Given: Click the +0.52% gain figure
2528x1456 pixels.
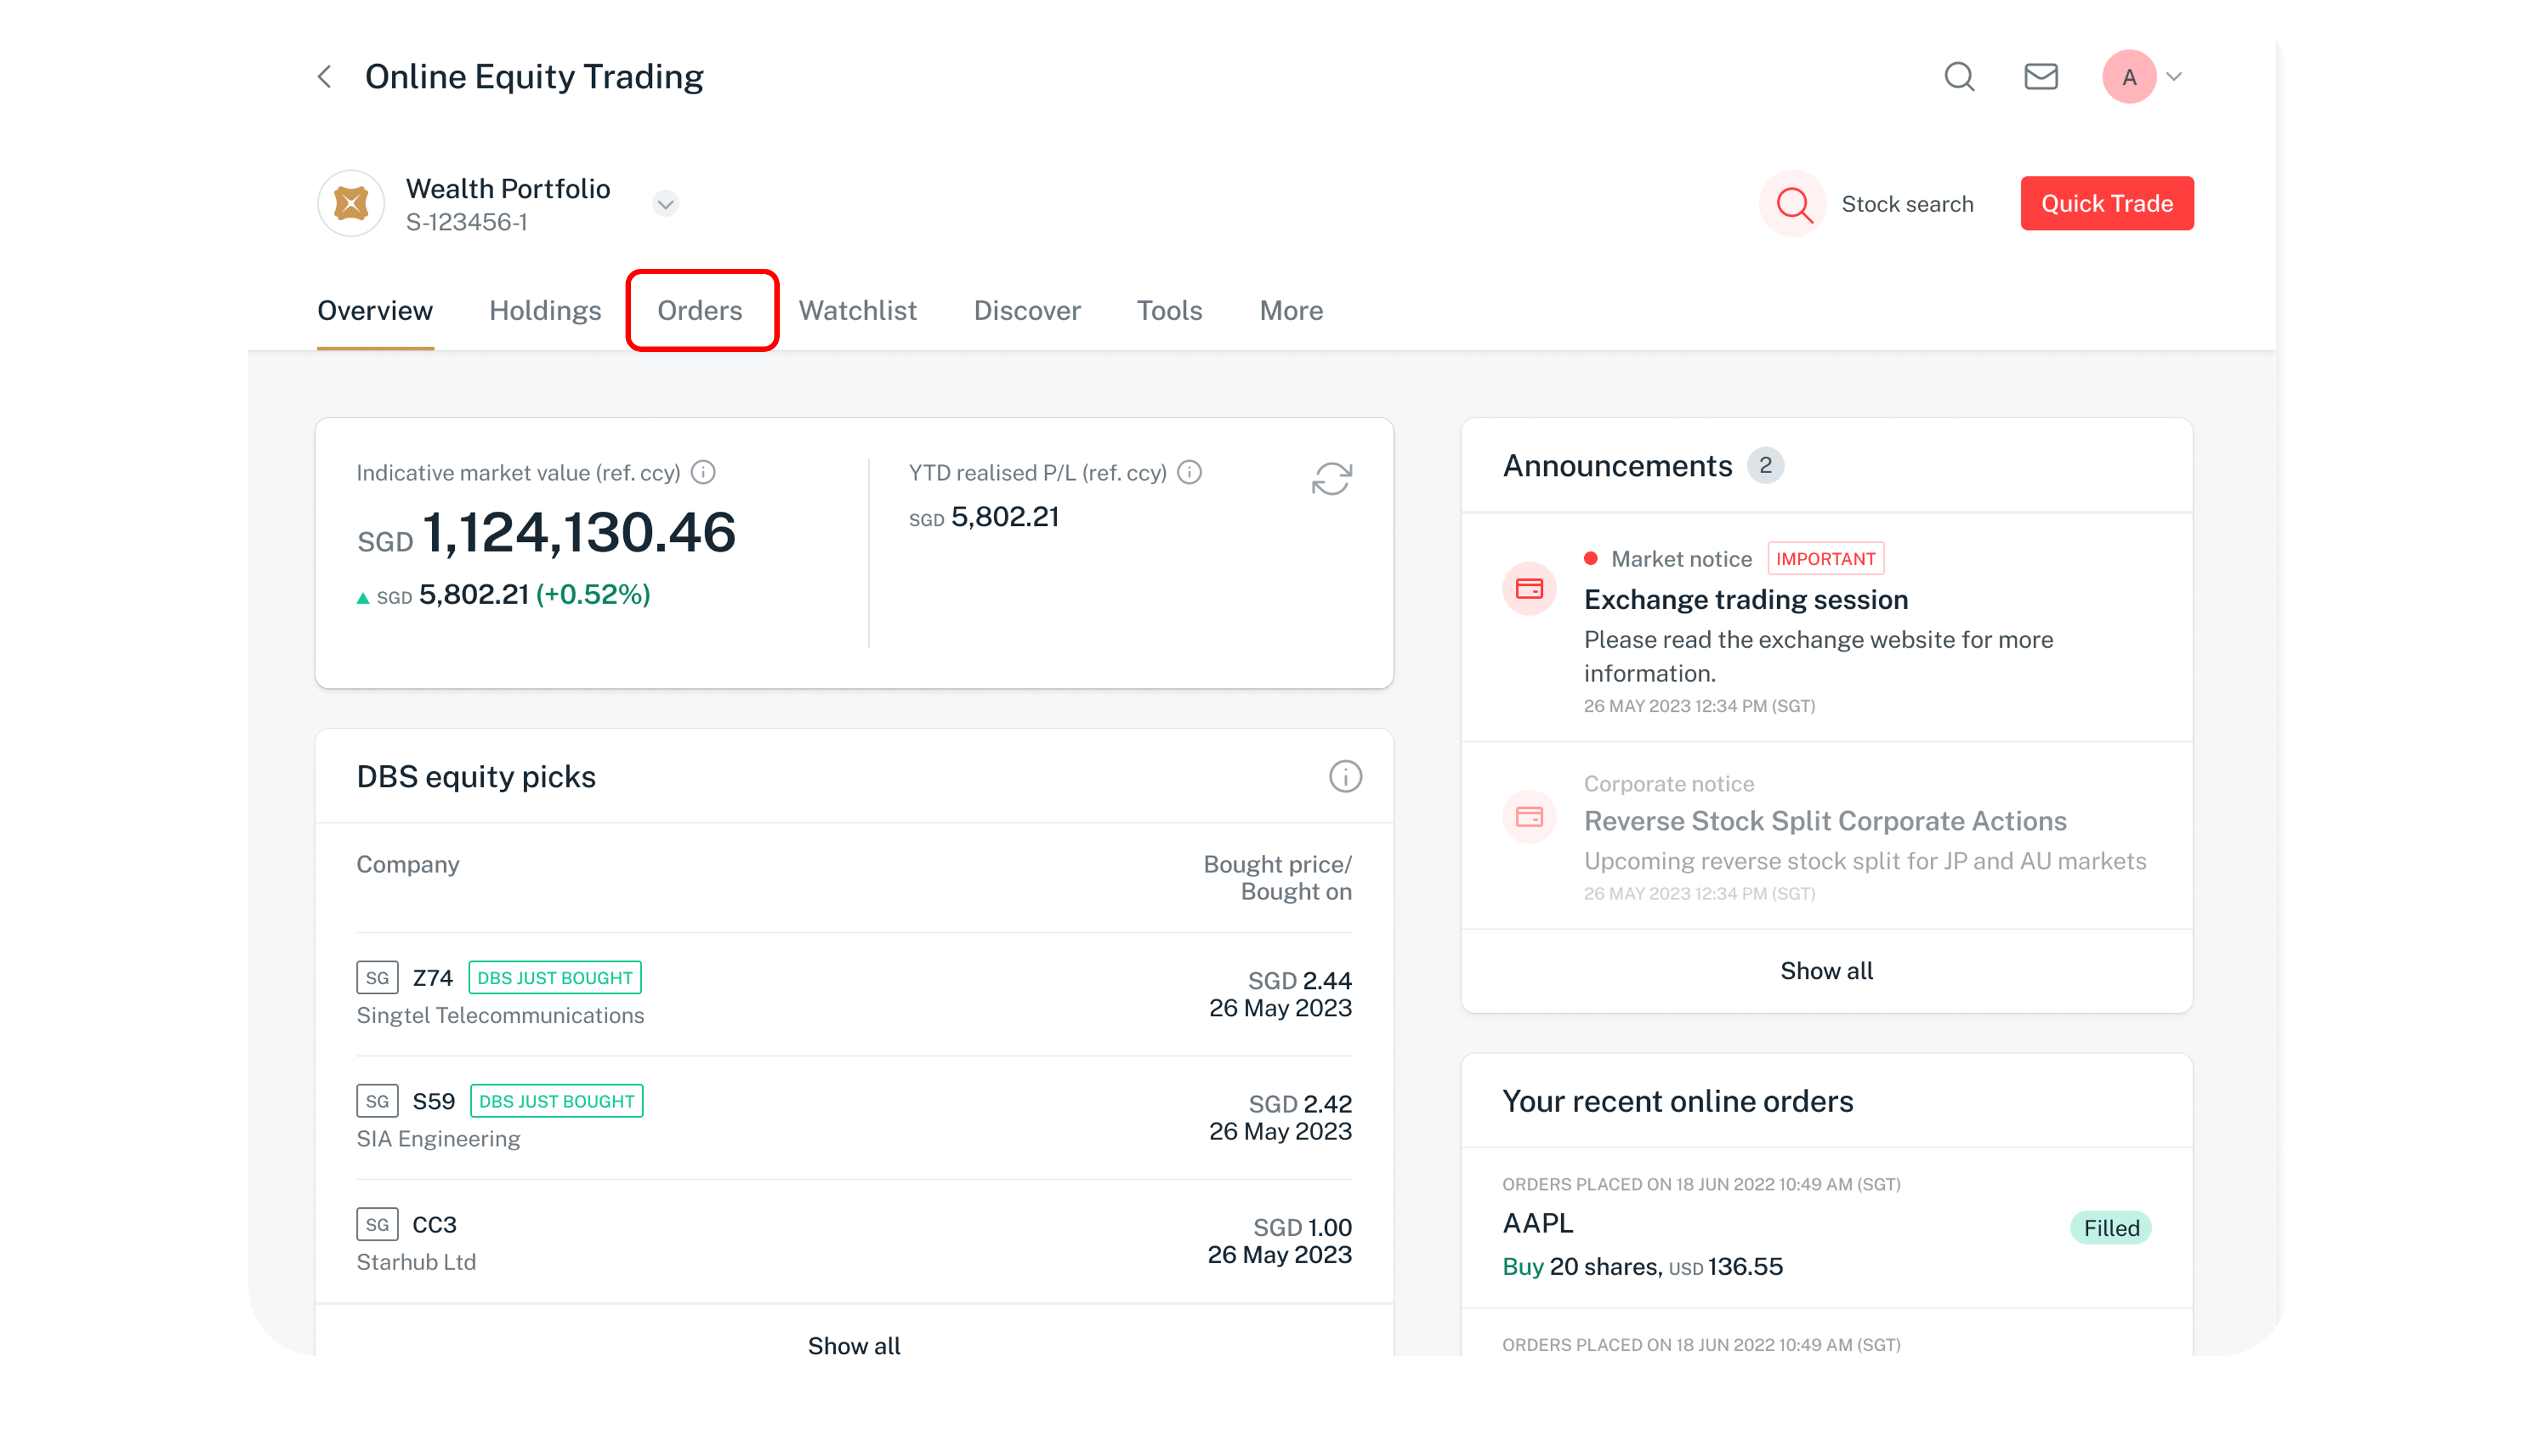Looking at the screenshot, I should 593,594.
